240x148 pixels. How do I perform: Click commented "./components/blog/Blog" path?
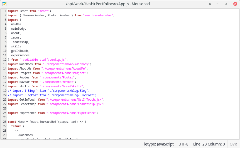click(x=68, y=91)
